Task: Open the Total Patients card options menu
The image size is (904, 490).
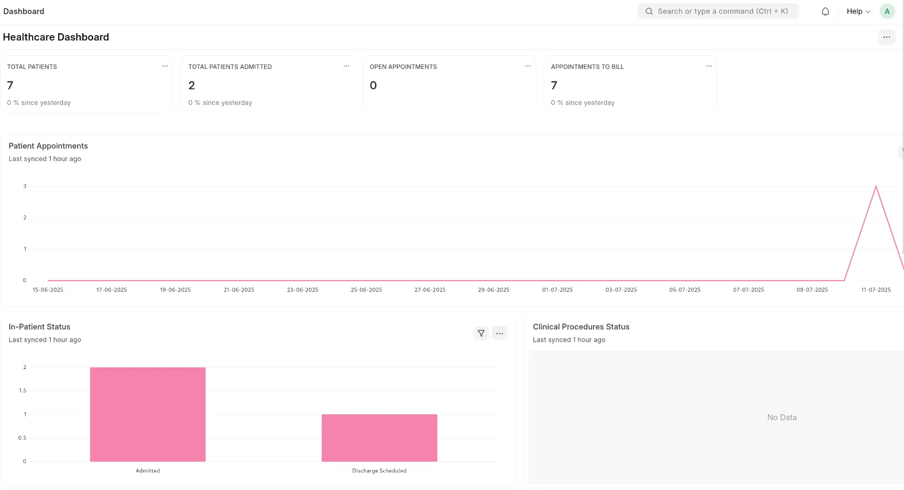Action: 164,66
